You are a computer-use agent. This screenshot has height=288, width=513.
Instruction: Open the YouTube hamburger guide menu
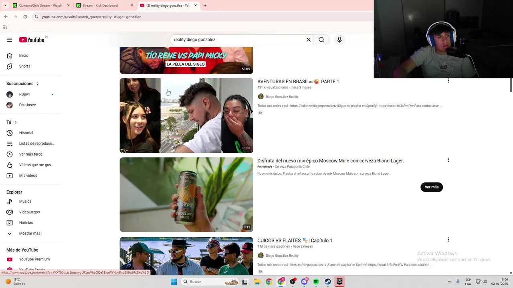click(10, 40)
